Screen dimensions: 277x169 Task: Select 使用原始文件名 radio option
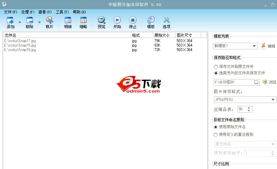215,127
